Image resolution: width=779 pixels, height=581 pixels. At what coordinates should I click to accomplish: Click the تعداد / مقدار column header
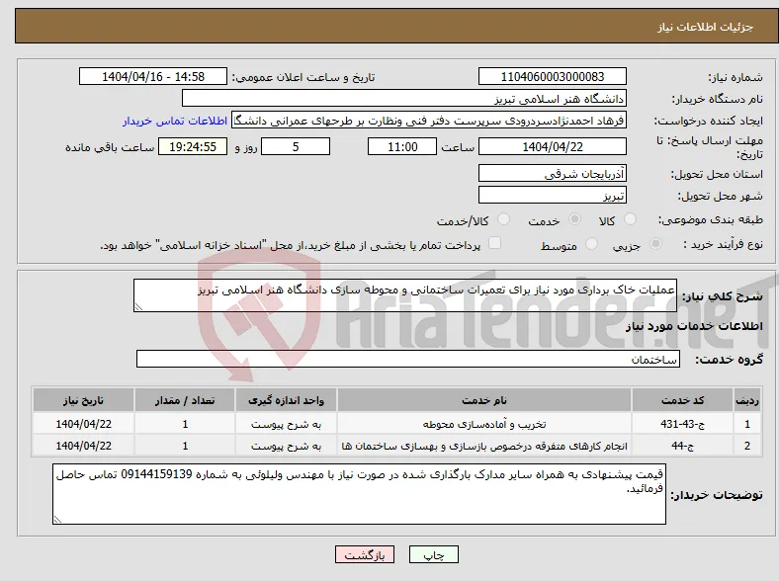coord(185,400)
